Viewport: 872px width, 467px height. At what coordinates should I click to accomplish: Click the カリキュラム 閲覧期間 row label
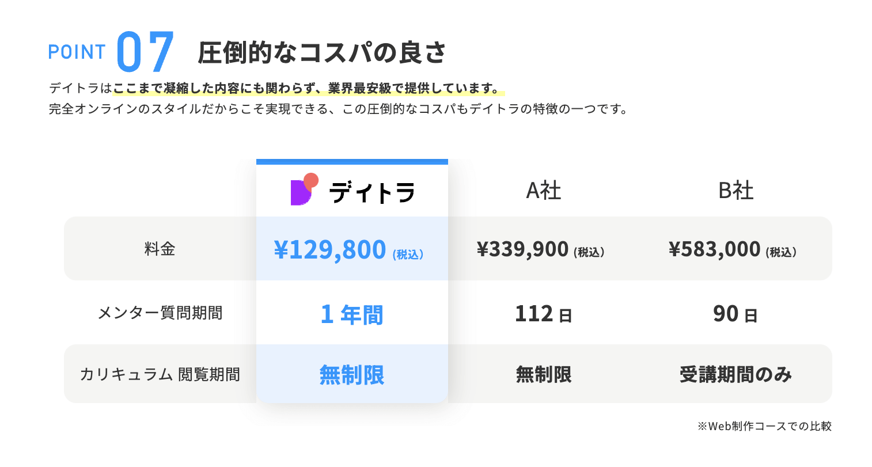click(x=160, y=374)
